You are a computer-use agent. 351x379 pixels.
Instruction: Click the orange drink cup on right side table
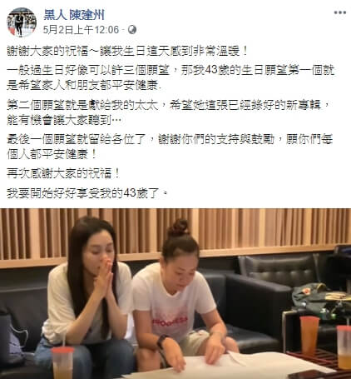(309, 335)
